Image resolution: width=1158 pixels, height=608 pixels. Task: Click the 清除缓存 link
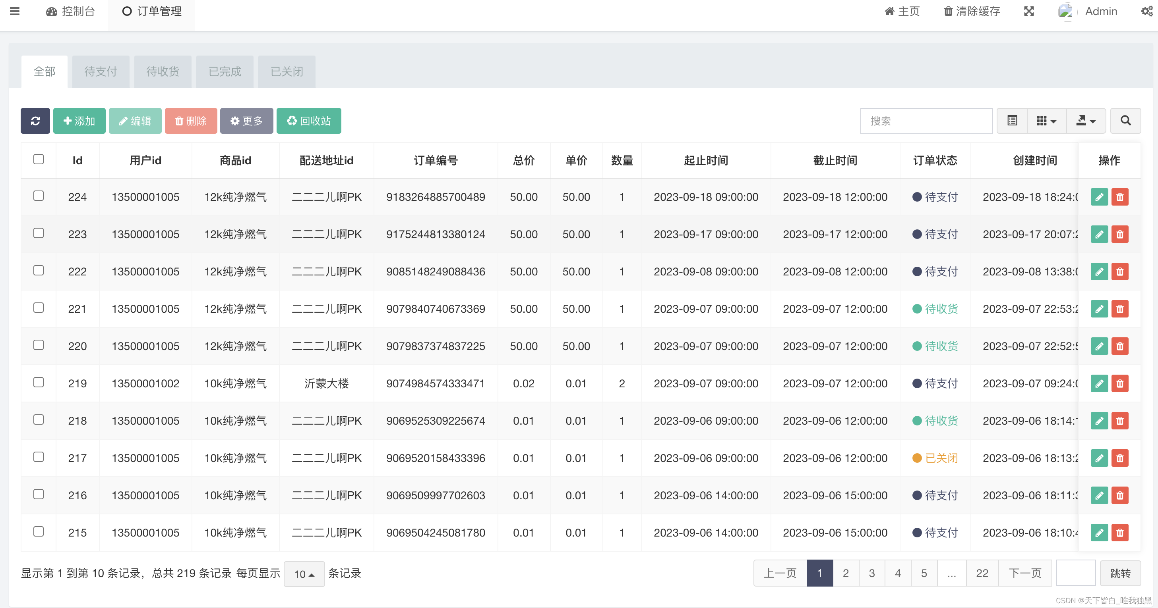coord(972,11)
